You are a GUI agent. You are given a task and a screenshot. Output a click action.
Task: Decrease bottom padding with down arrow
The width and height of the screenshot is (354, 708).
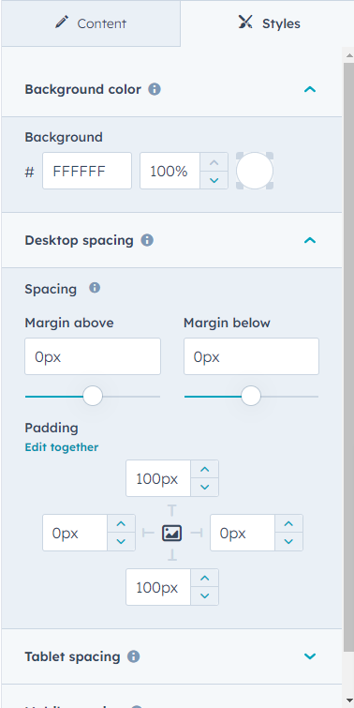(205, 596)
